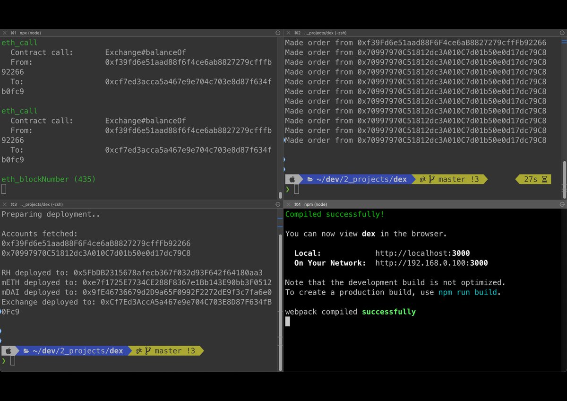The width and height of the screenshot is (567, 401).
Task: Click the green prompt arrow in pane 2
Action: (x=287, y=190)
